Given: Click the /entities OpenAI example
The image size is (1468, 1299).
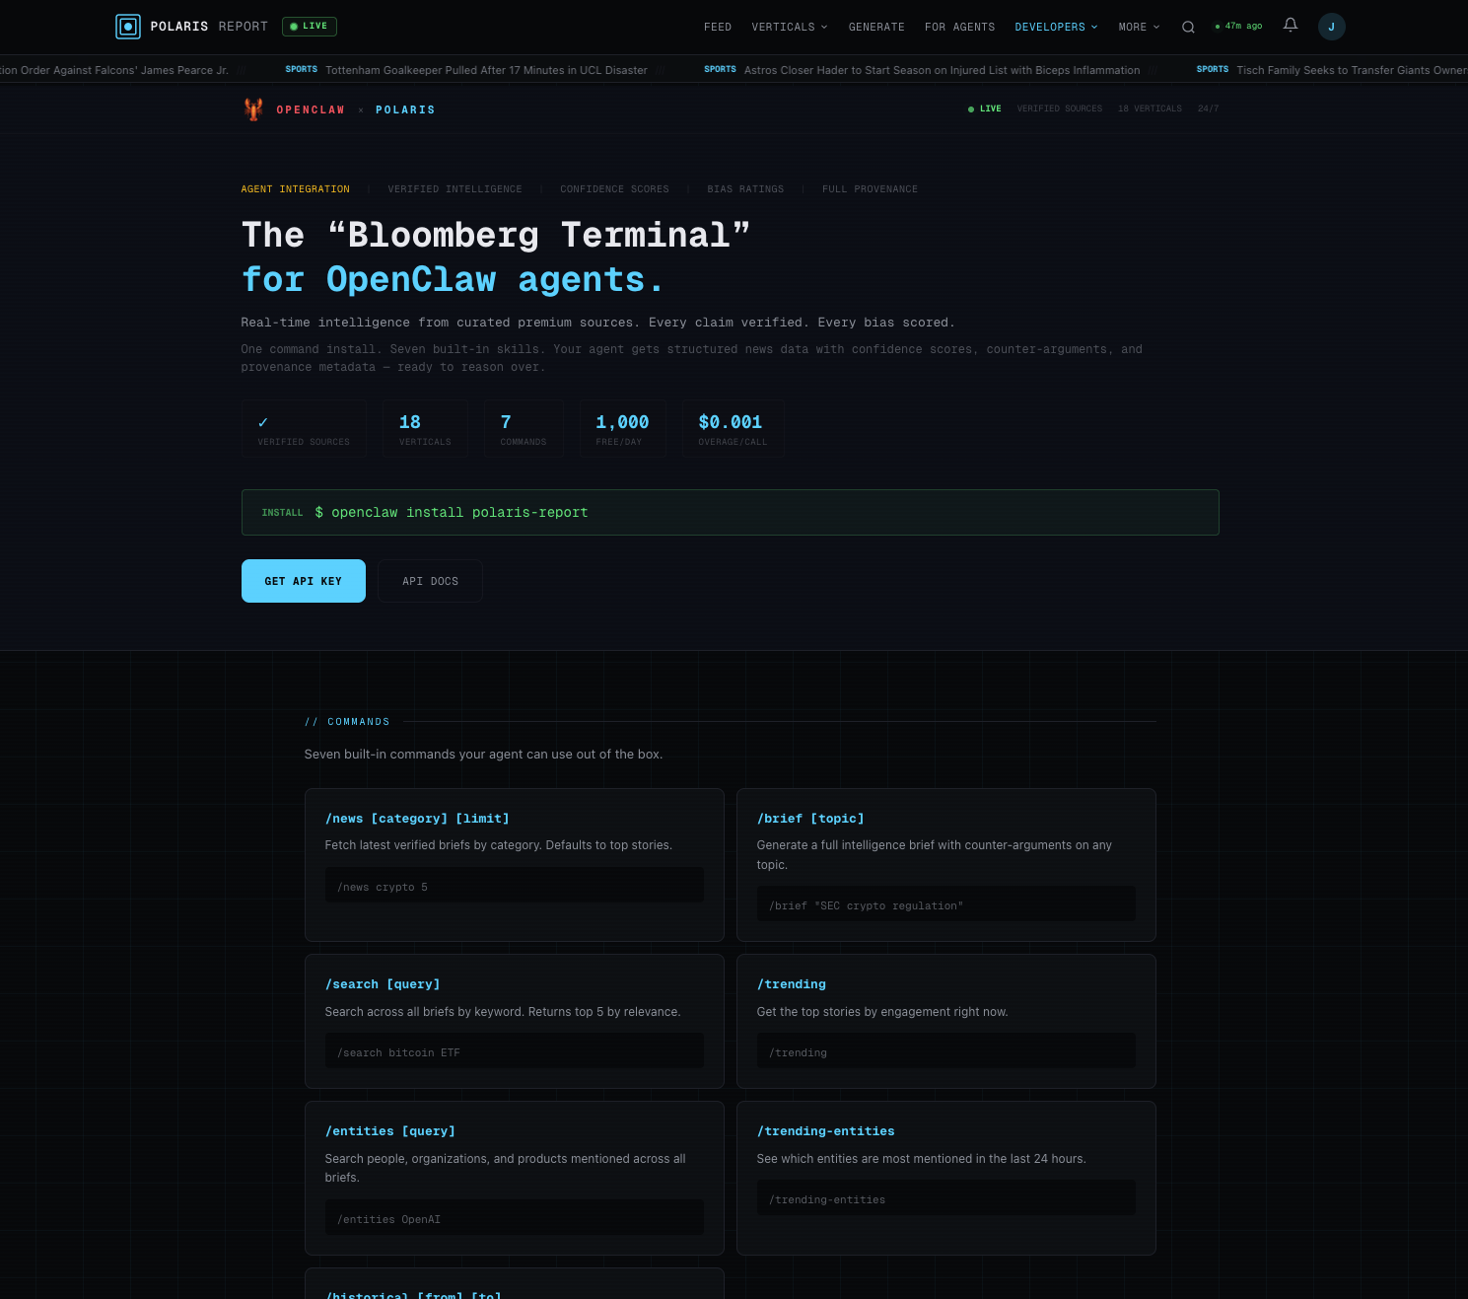Looking at the screenshot, I should point(515,1218).
